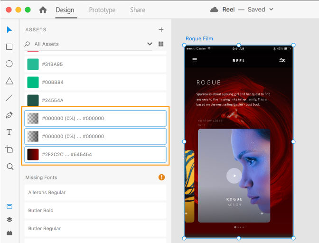Select the Zoom magnifier tool
Viewport: 319px width, 243px height.
pyautogui.click(x=10, y=167)
